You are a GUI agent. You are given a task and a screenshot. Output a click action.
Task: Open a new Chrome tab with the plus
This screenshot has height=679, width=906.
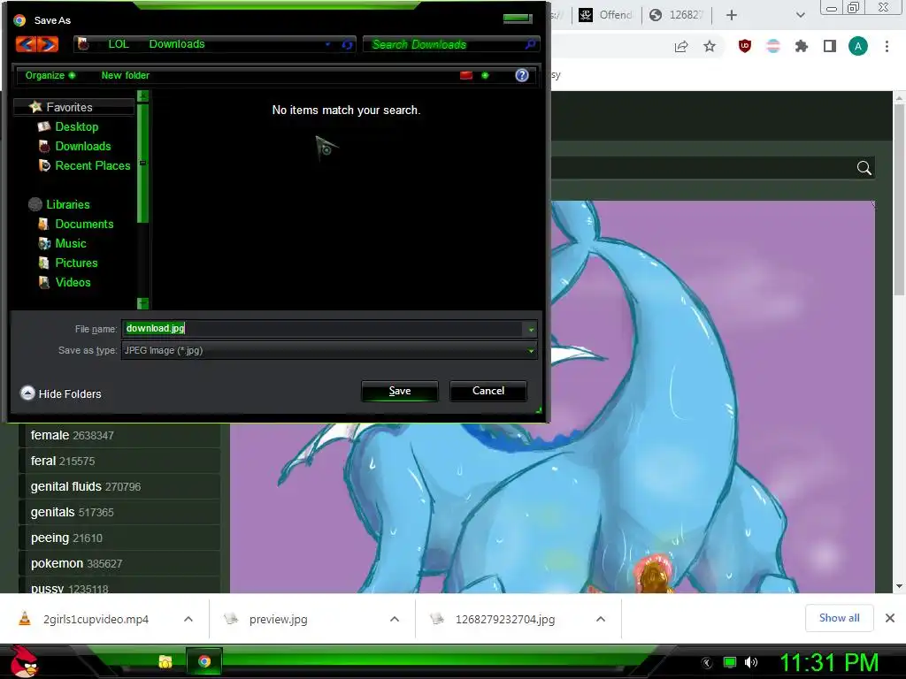tap(732, 15)
